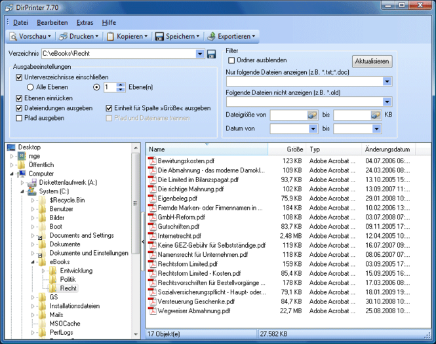Click the Desktop icon in folder tree
Screen dimensions: 436x344
click(11, 147)
